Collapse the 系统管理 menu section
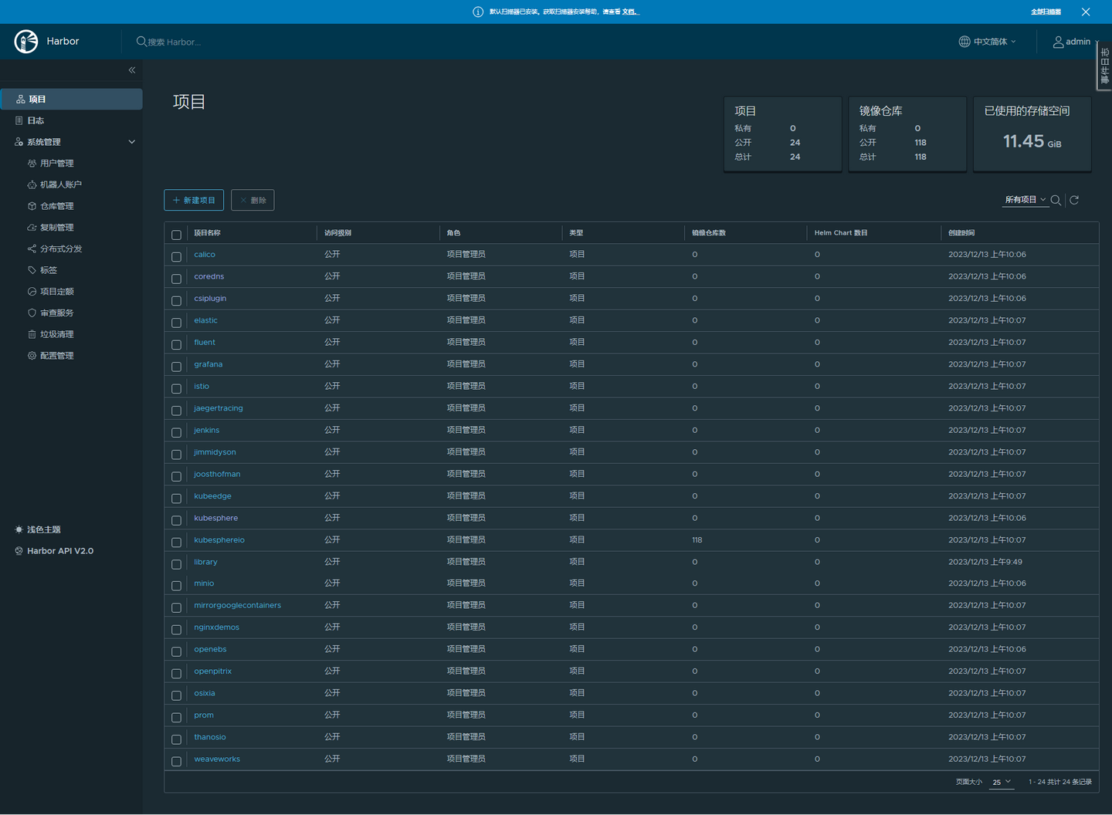Image resolution: width=1112 pixels, height=815 pixels. tap(131, 141)
